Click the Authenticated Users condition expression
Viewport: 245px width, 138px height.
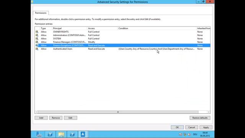157,49
